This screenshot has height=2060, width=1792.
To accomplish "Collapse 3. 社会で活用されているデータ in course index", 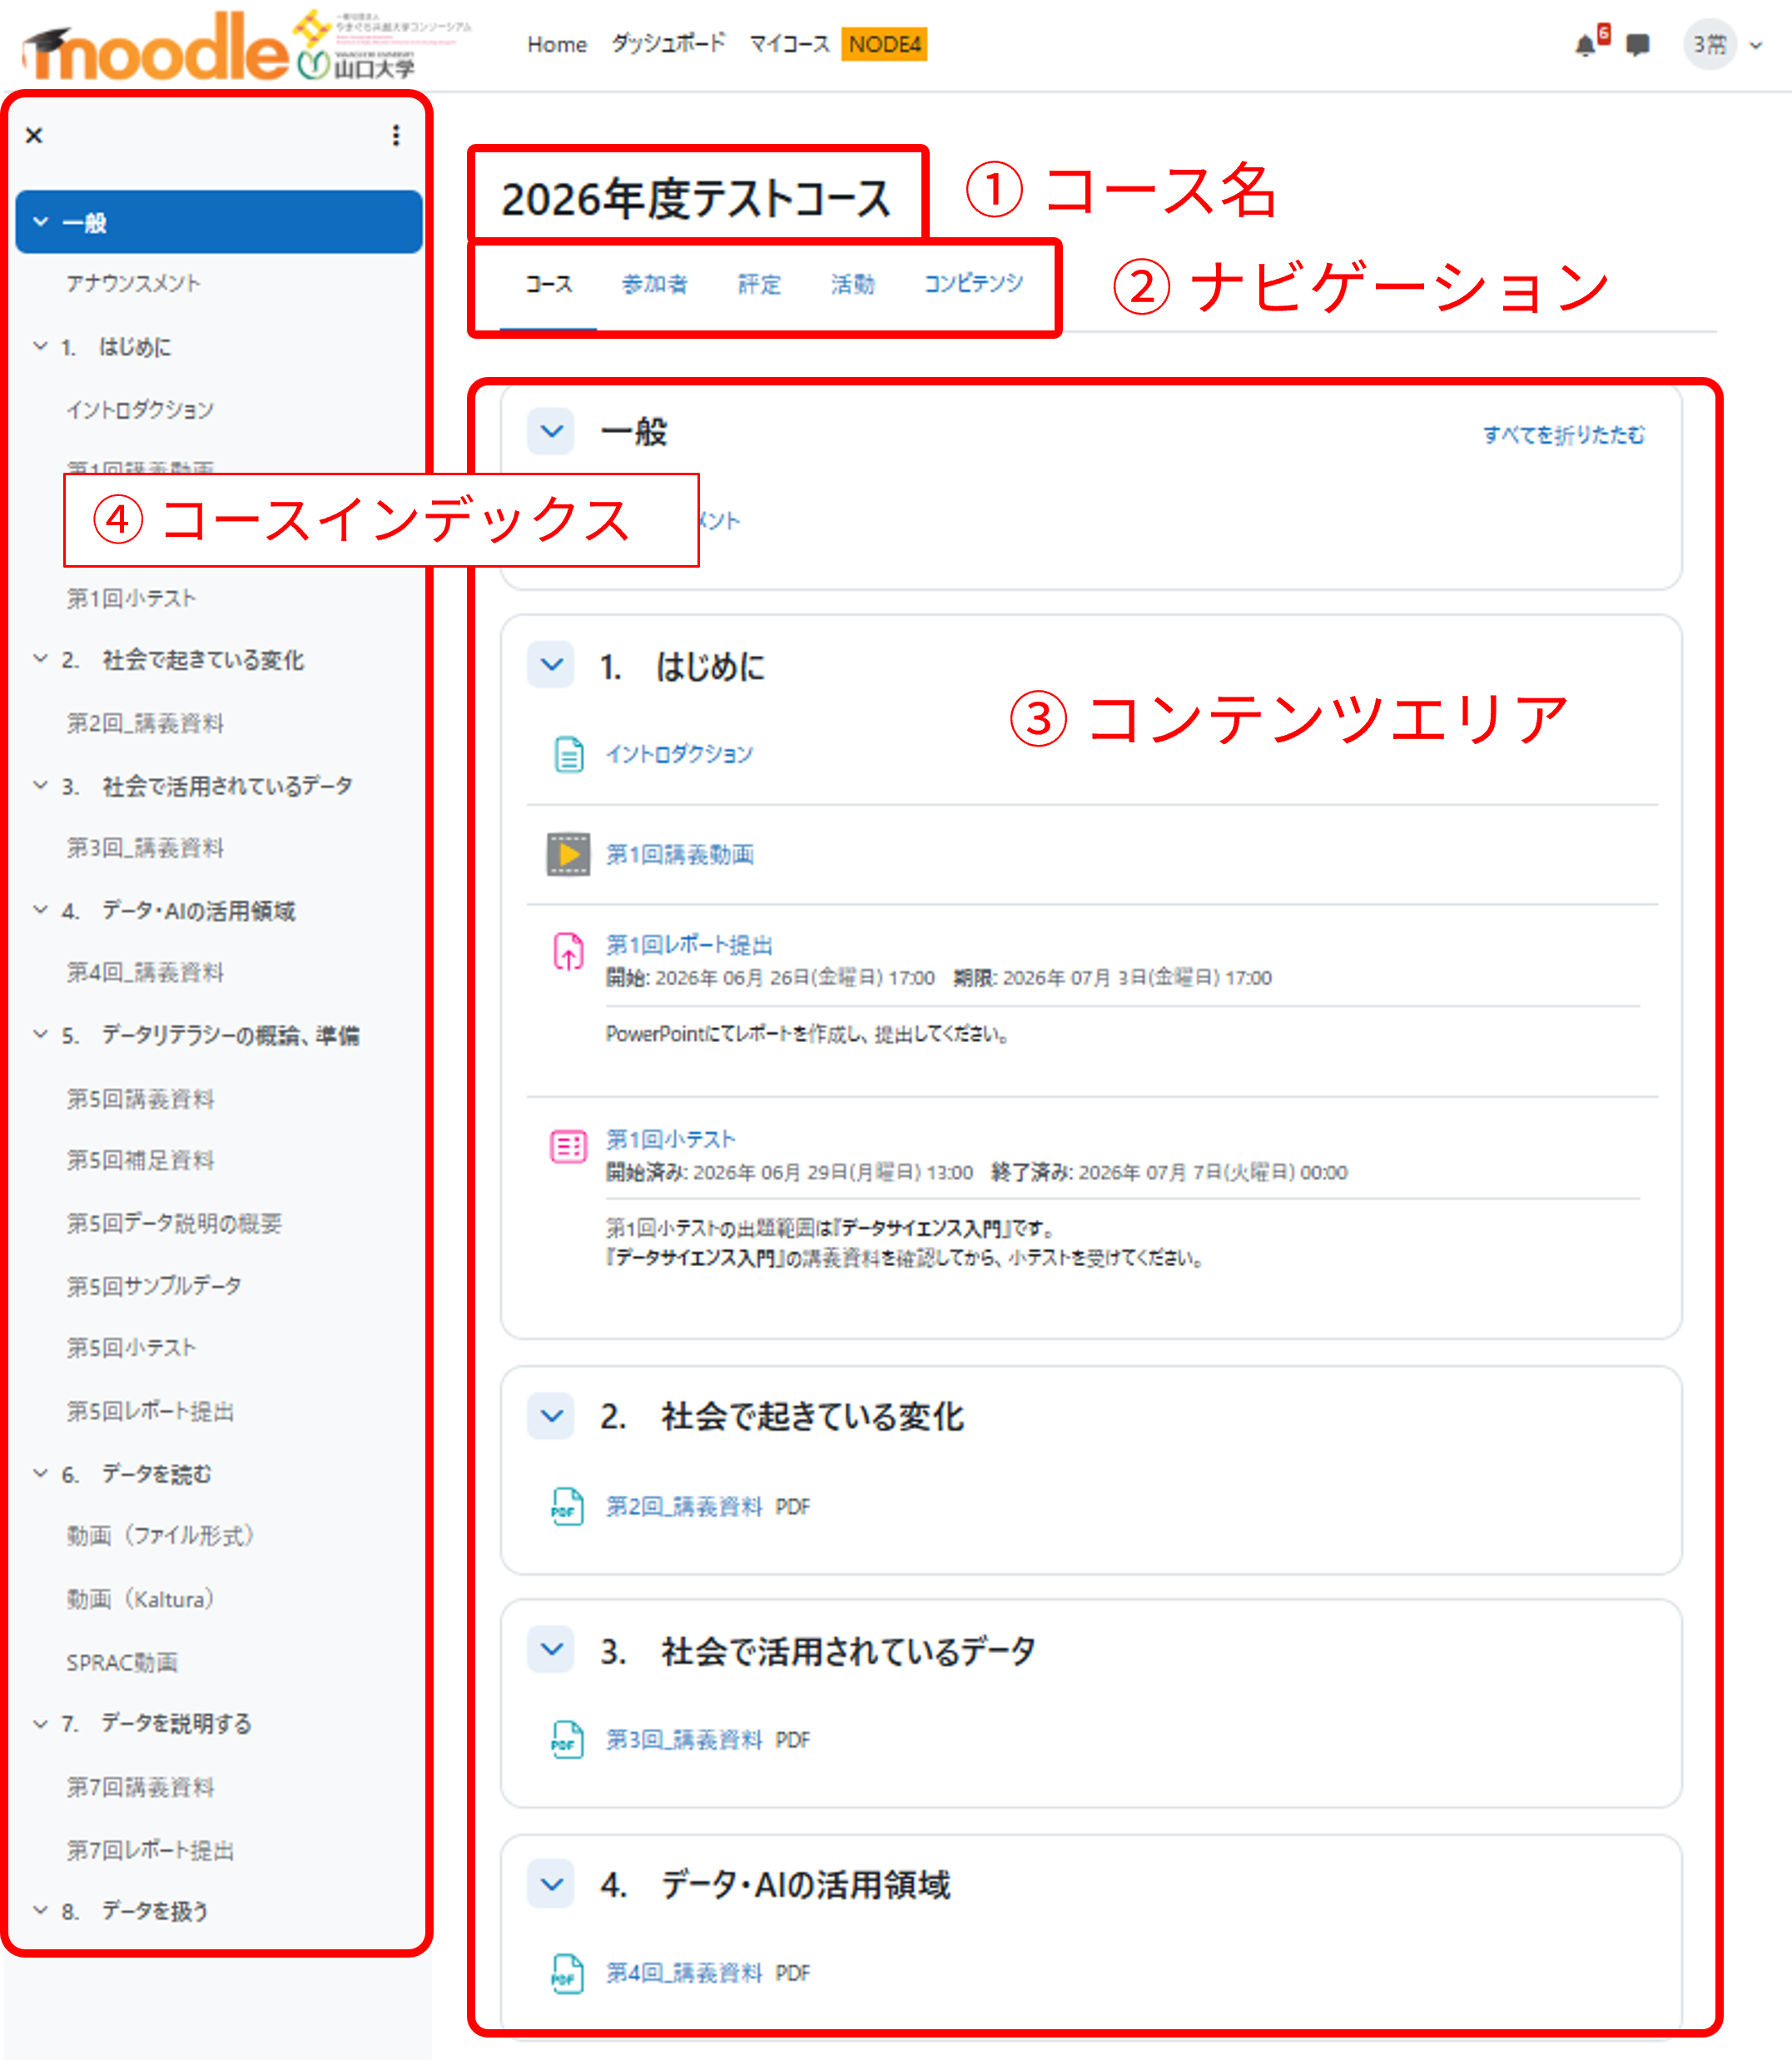I will pos(41,786).
